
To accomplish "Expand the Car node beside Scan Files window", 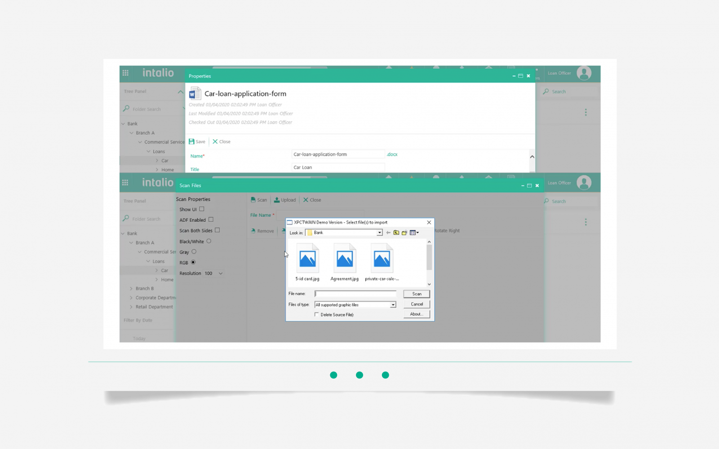I will tap(157, 270).
